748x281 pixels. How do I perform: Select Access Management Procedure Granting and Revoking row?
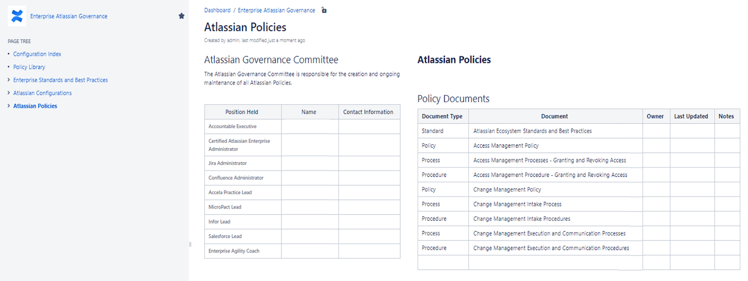579,175
